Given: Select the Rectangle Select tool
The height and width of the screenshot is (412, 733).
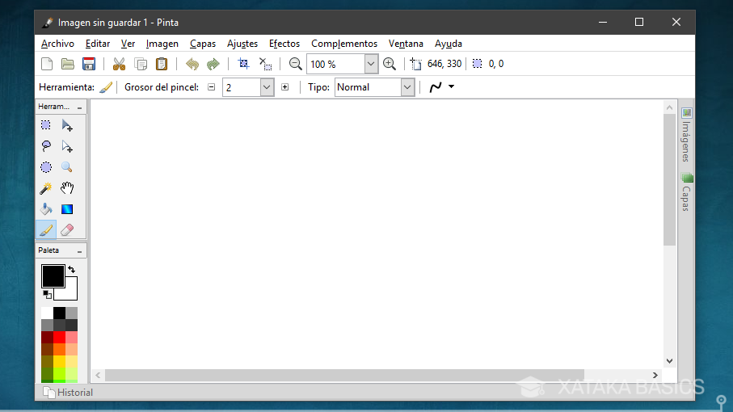Looking at the screenshot, I should pos(46,125).
